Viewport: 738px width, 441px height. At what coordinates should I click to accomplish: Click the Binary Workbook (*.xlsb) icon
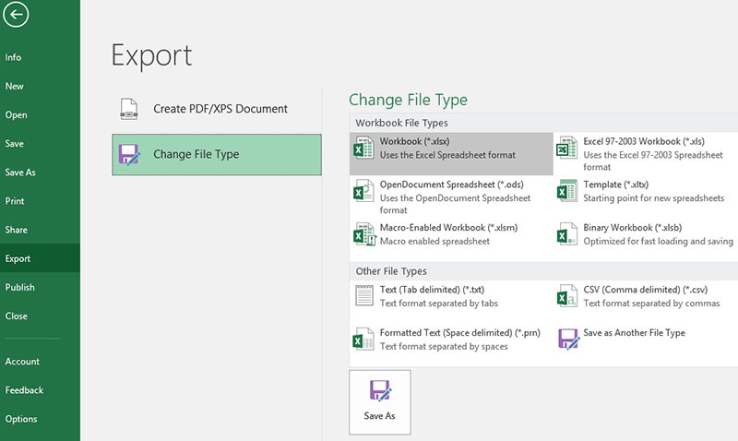566,234
